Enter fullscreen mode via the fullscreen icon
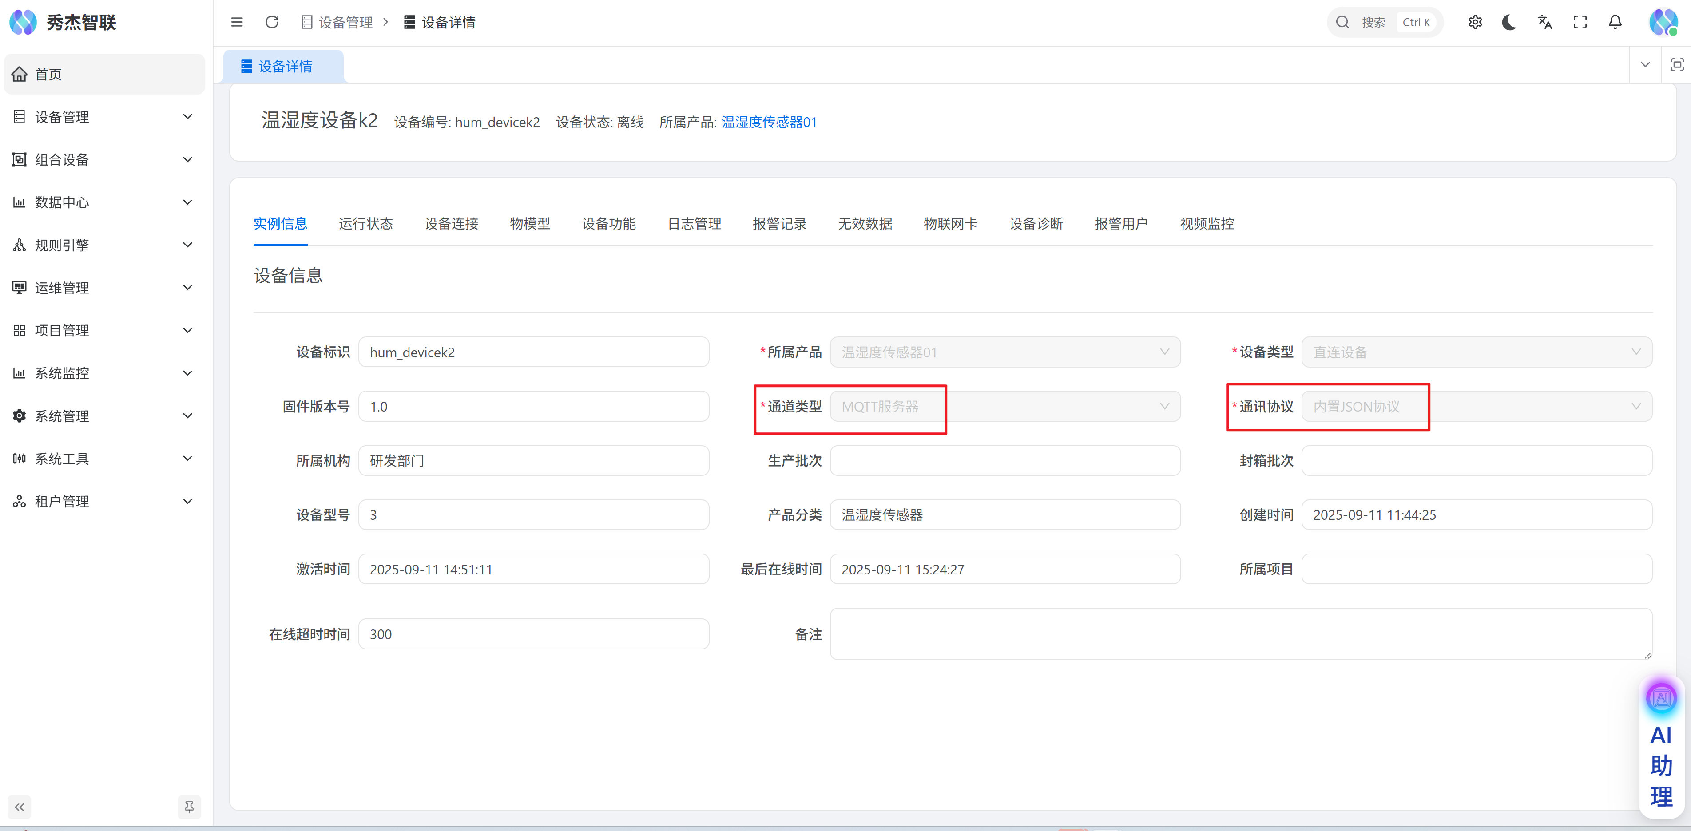This screenshot has height=831, width=1691. tap(1580, 22)
